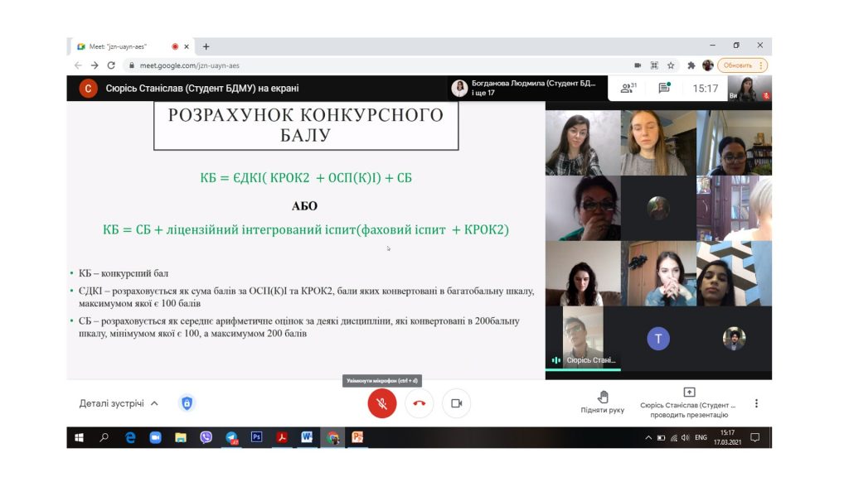Bookmark this page with star icon
This screenshot has height=477, width=849.
(671, 65)
